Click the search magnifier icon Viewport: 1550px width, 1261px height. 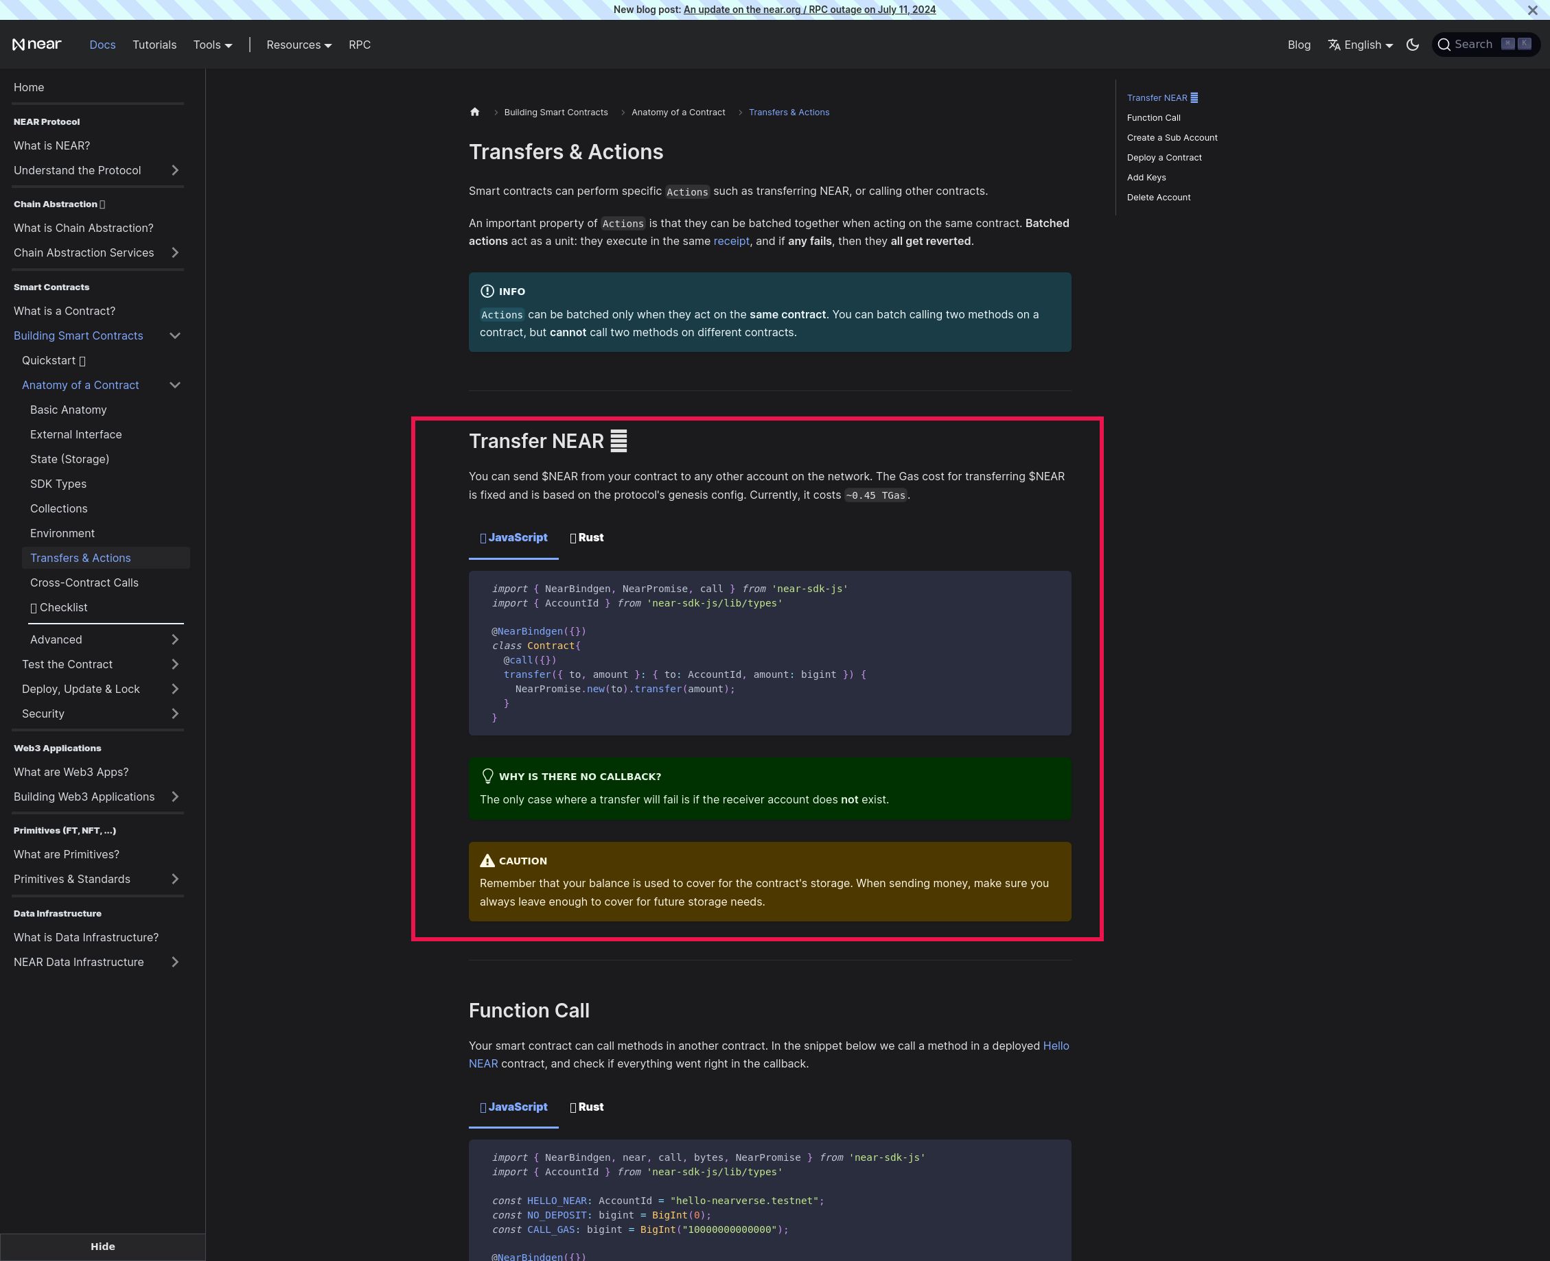pyautogui.click(x=1444, y=45)
